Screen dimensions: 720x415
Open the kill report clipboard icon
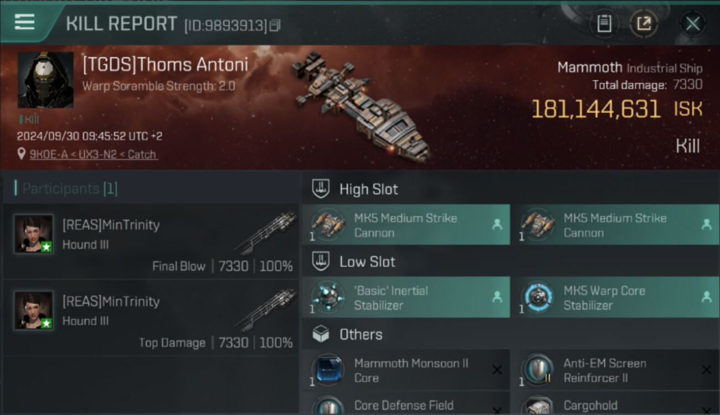tap(604, 23)
